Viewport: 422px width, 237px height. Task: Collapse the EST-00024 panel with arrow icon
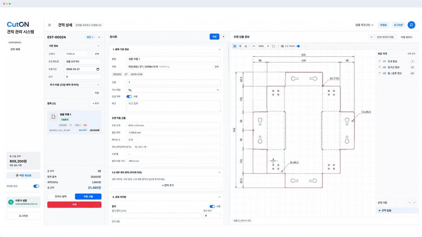(99, 37)
